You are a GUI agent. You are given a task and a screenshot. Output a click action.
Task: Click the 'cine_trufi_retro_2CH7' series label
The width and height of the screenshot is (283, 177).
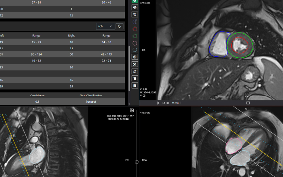tap(117, 116)
